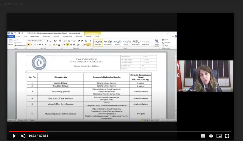Open the font color dropdown arrow
The height and width of the screenshot is (141, 243).
click(x=61, y=45)
